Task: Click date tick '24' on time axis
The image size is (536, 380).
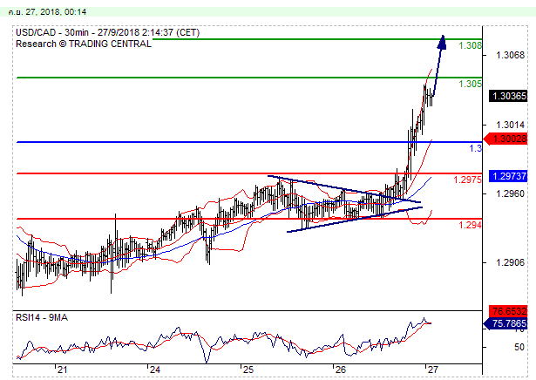Action: pos(154,370)
